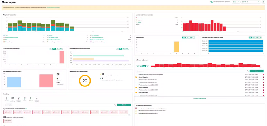The height and width of the screenshot is (126, 267).
Task: Select the Коммутаторы device type icon
Action: [12, 98]
